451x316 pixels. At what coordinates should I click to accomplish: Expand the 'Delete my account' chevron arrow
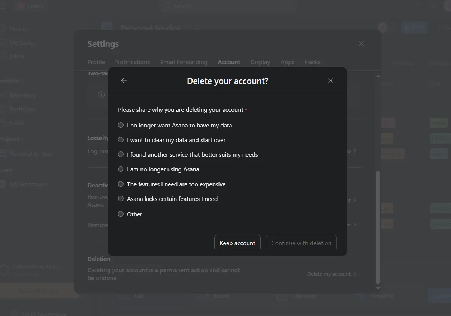[x=355, y=274]
